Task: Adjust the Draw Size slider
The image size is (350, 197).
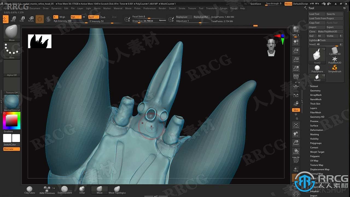Action: pyautogui.click(x=149, y=21)
